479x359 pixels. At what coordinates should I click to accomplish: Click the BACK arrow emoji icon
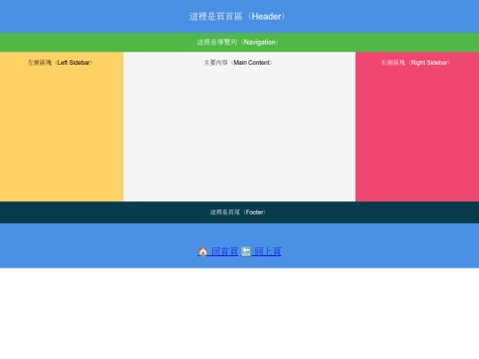(246, 252)
